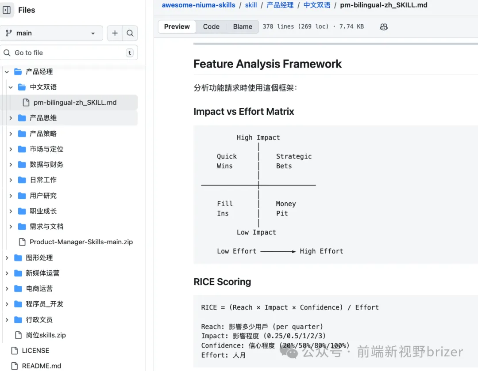Select the Preview tab

coord(177,26)
